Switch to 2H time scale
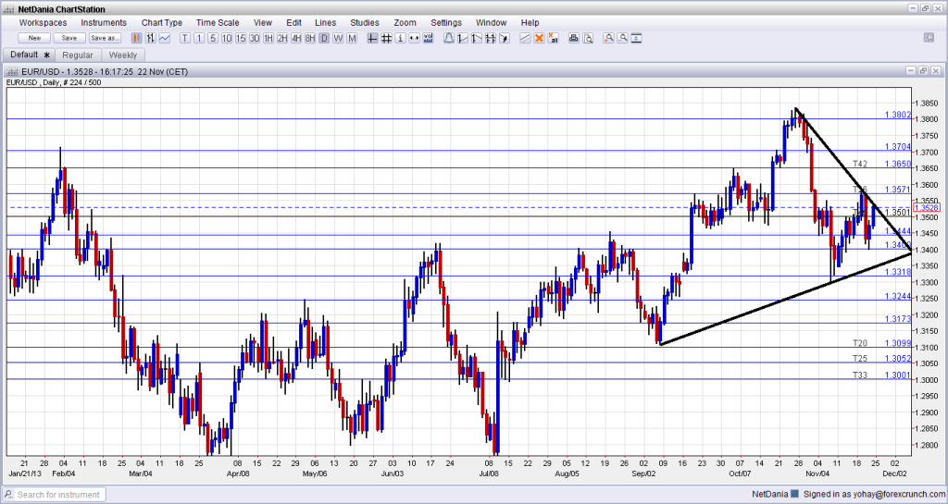948x504 pixels. (x=282, y=38)
